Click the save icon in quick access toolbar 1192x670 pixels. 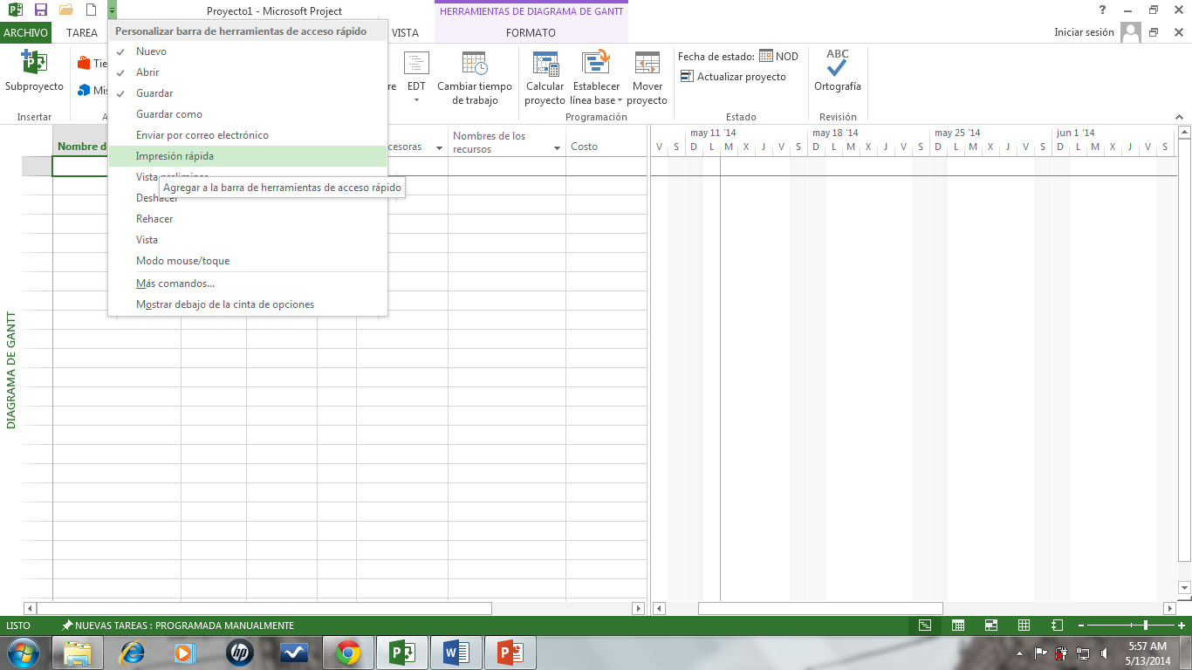point(40,10)
